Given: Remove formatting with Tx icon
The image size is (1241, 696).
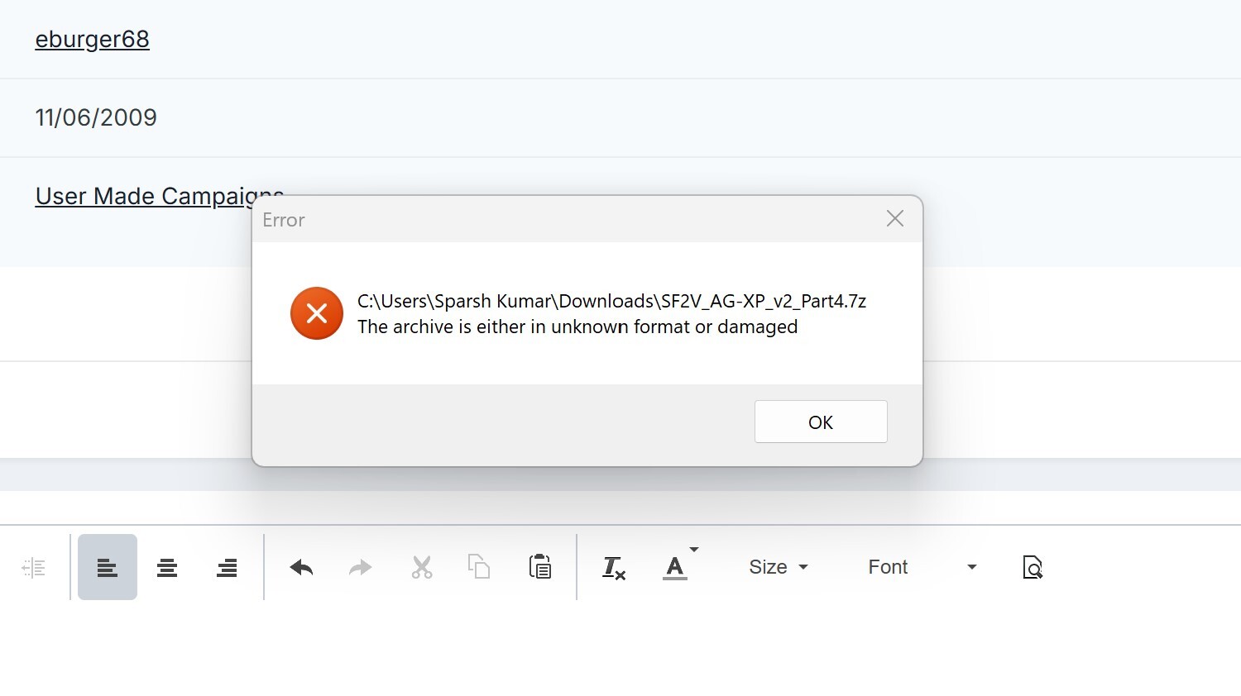Looking at the screenshot, I should 613,568.
